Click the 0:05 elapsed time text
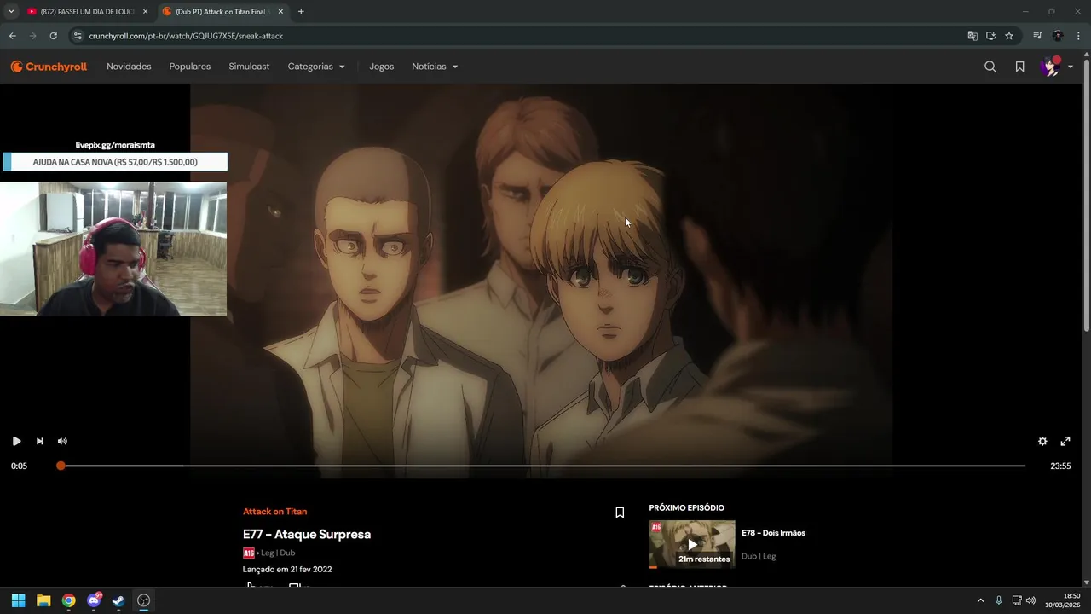Screen dimensions: 1091x614 point(19,466)
